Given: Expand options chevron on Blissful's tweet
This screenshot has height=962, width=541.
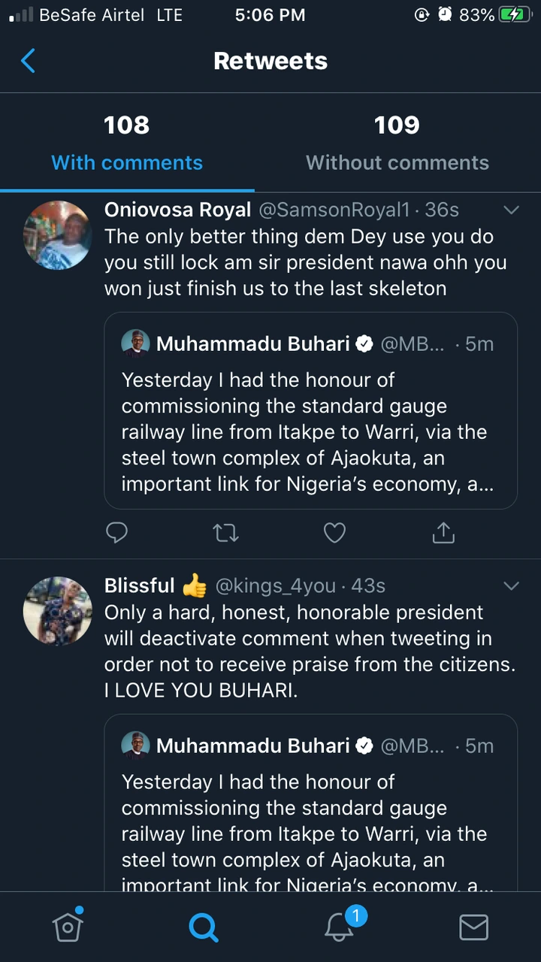Looking at the screenshot, I should (x=511, y=585).
